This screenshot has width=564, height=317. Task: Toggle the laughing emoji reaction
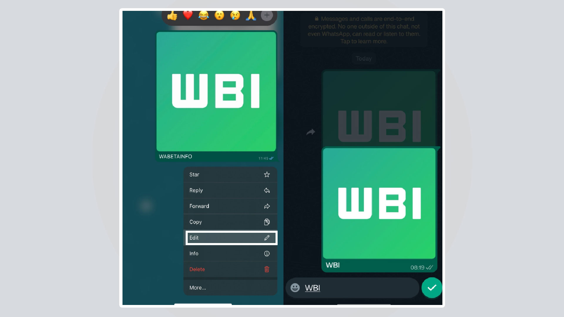[x=203, y=16]
